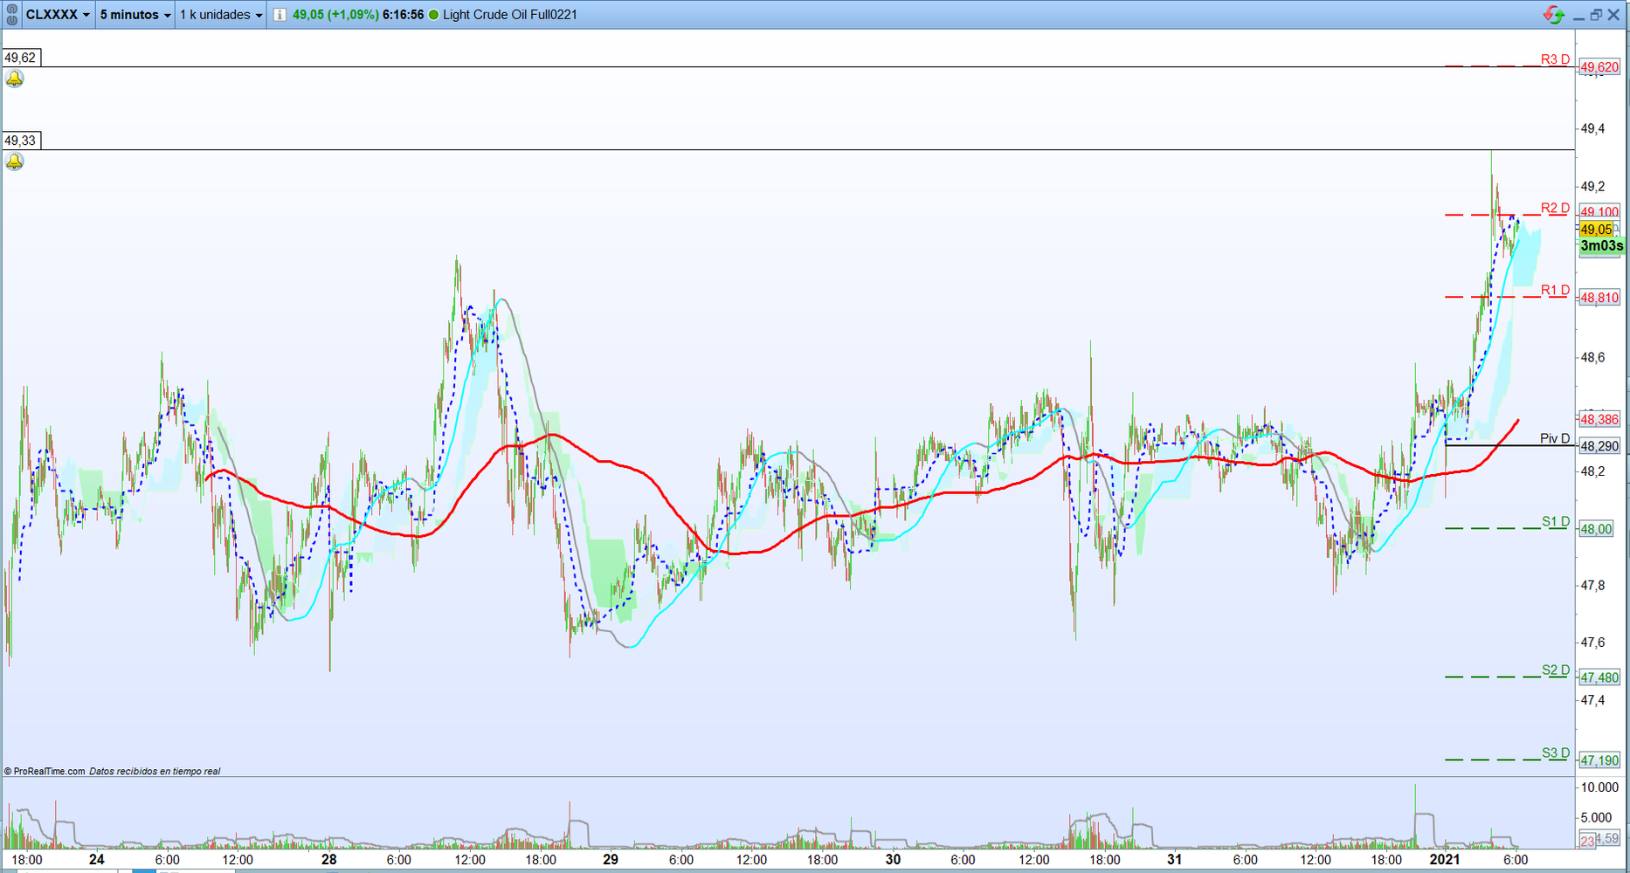
Task: Click the 10.000 volume axis label
Action: 1600,787
